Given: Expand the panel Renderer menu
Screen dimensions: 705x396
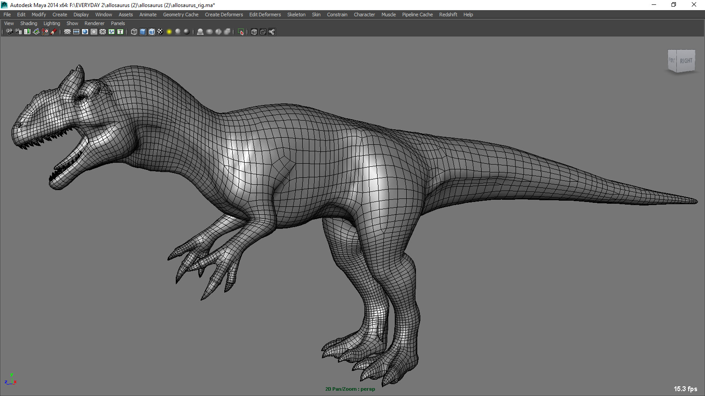Looking at the screenshot, I should coord(94,23).
